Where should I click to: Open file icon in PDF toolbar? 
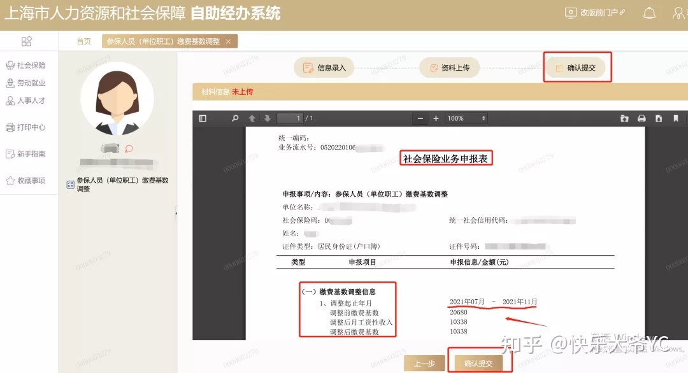[624, 118]
